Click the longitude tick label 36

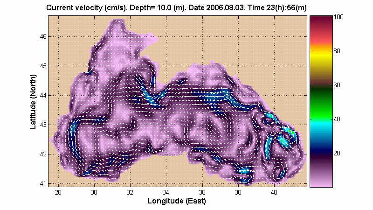click(202, 192)
